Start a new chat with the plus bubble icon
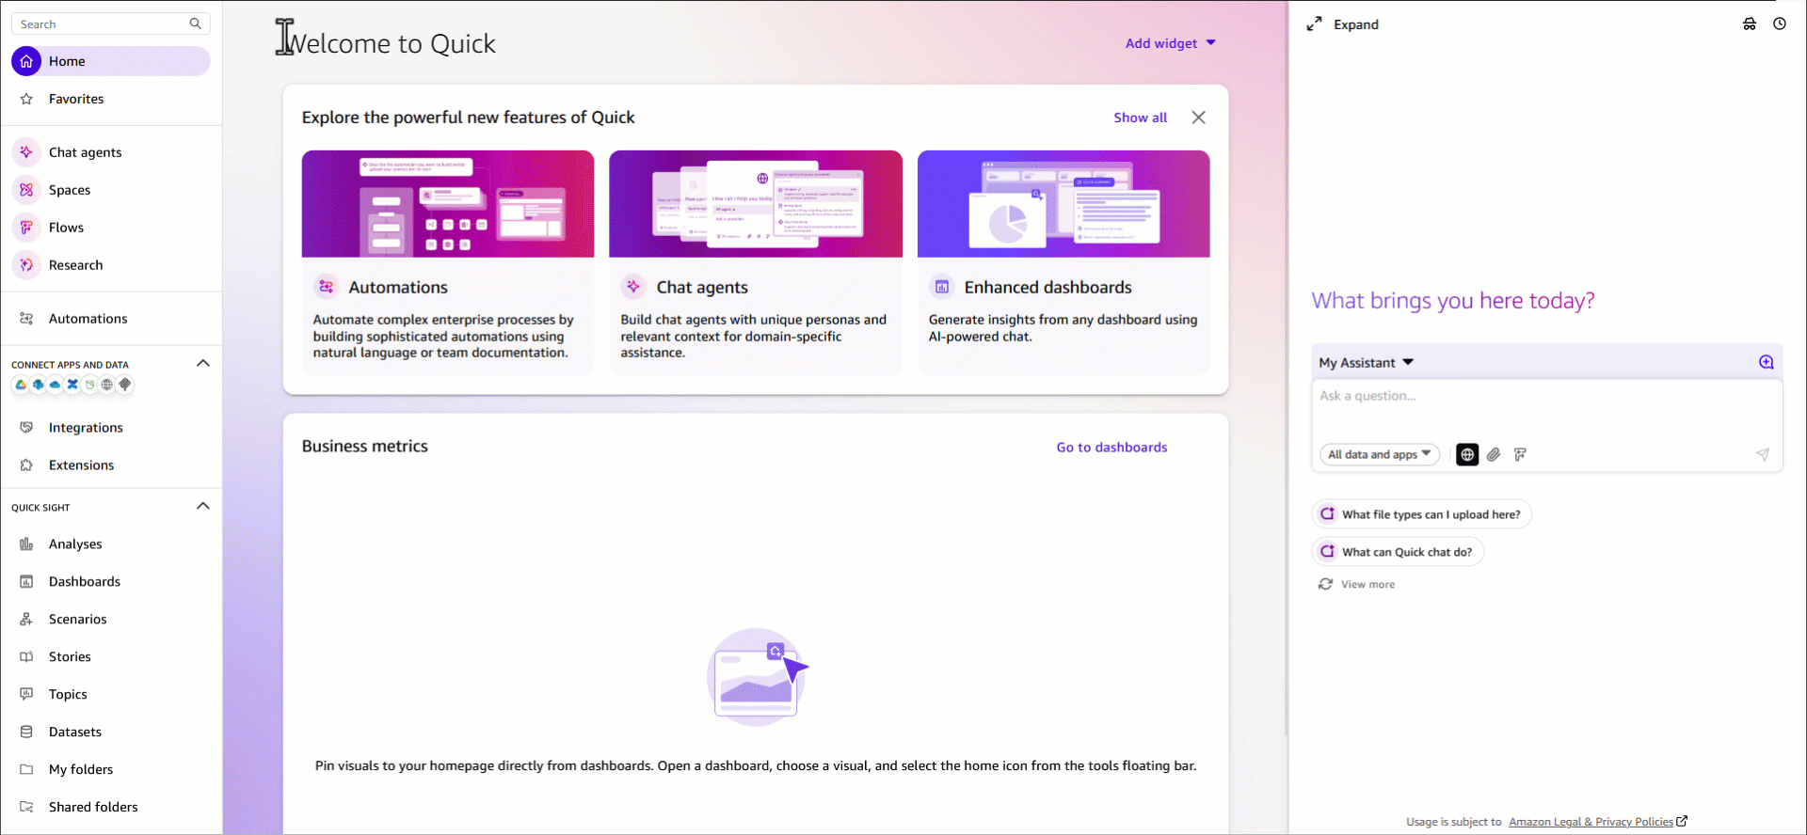1807x835 pixels. pyautogui.click(x=1766, y=363)
